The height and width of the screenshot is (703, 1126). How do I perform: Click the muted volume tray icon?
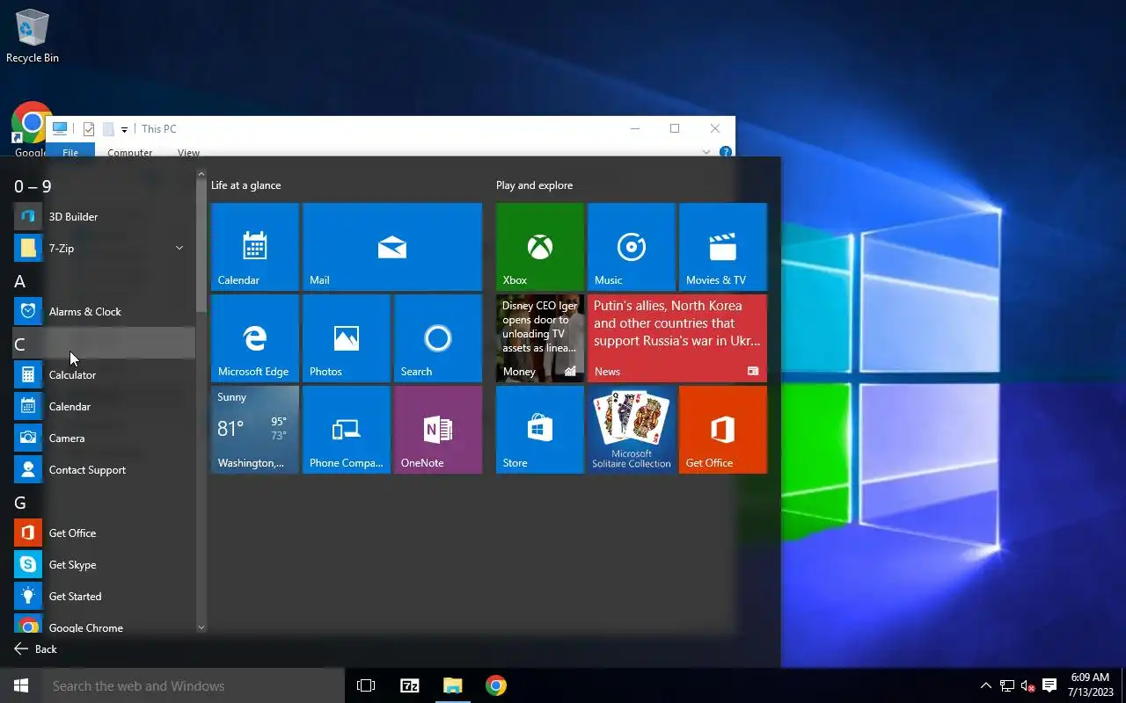click(x=1028, y=686)
